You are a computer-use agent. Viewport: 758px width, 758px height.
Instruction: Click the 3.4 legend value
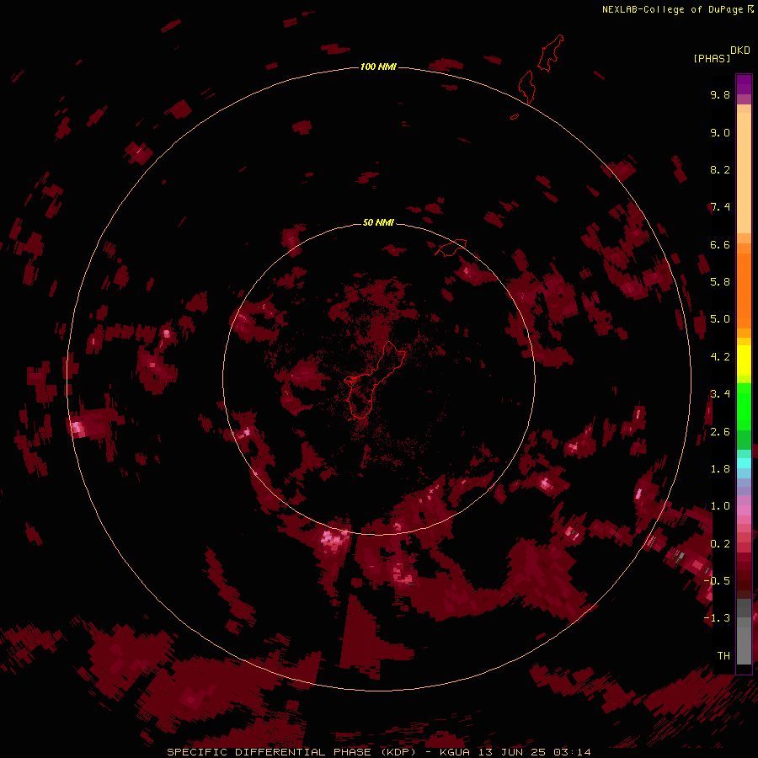click(x=720, y=394)
